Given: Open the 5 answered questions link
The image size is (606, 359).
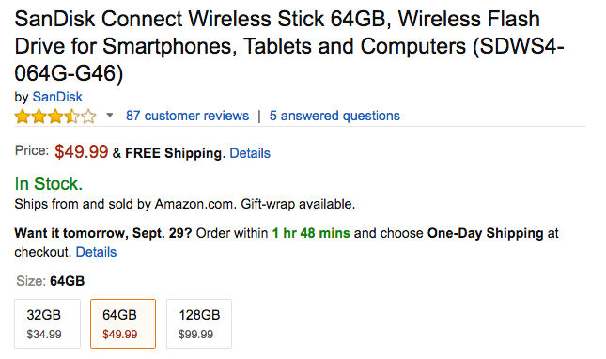Looking at the screenshot, I should pos(334,116).
